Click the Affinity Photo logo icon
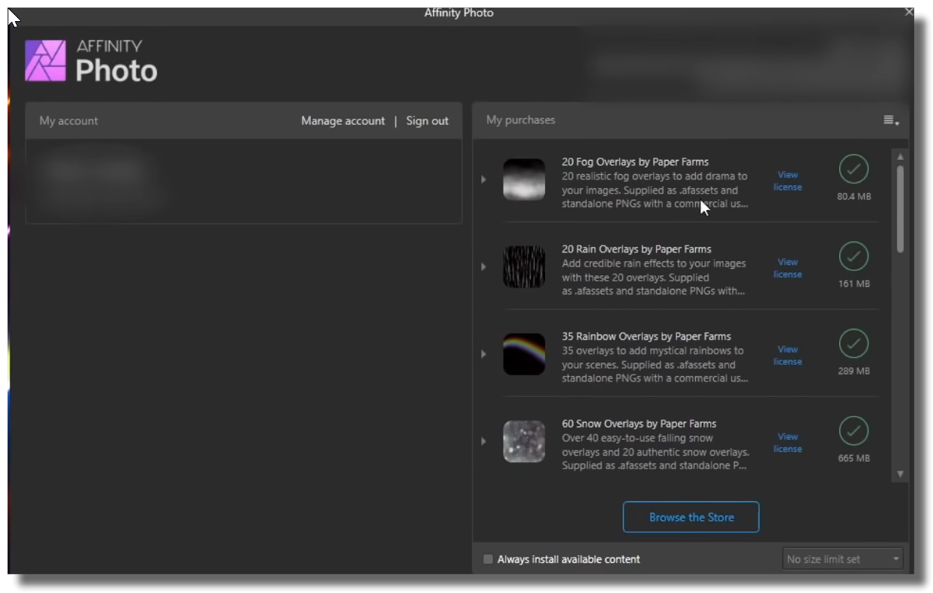This screenshot has width=933, height=593. coord(46,61)
